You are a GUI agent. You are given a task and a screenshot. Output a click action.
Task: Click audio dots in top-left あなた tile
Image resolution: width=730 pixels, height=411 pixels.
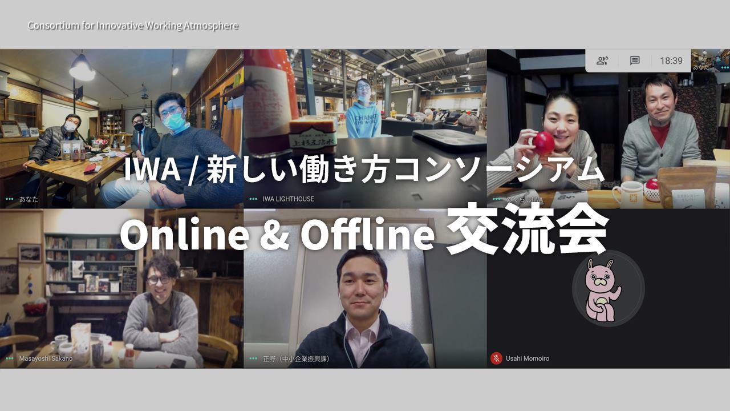click(10, 199)
